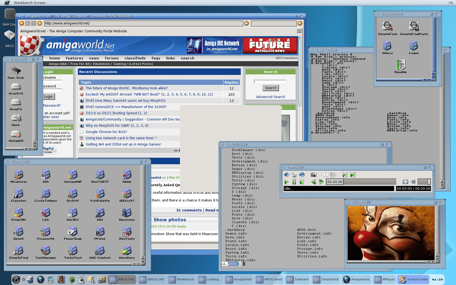Click MPlayer stop button
The height and width of the screenshot is (285, 456).
click(x=302, y=182)
